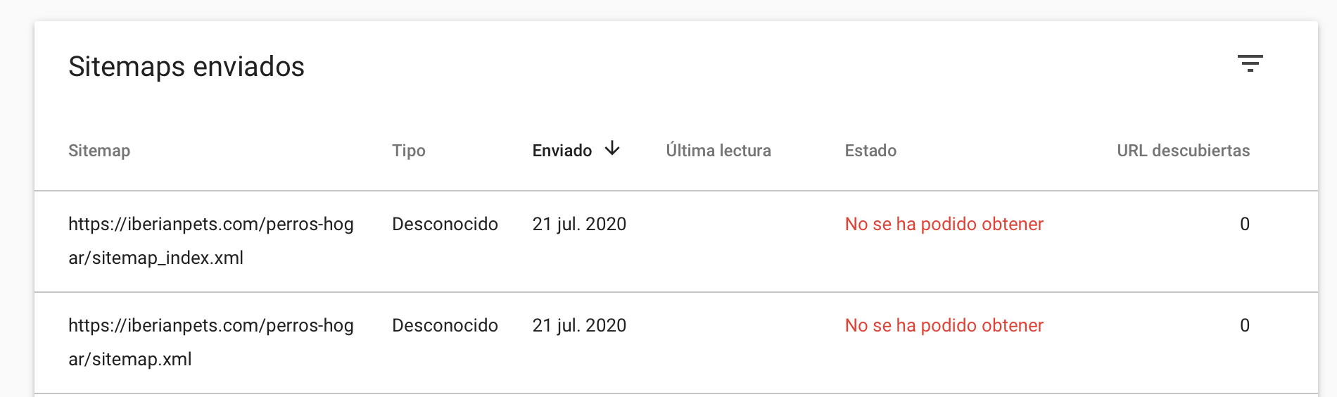The height and width of the screenshot is (397, 1337).
Task: Open the filter rows icon
Action: click(x=1250, y=63)
